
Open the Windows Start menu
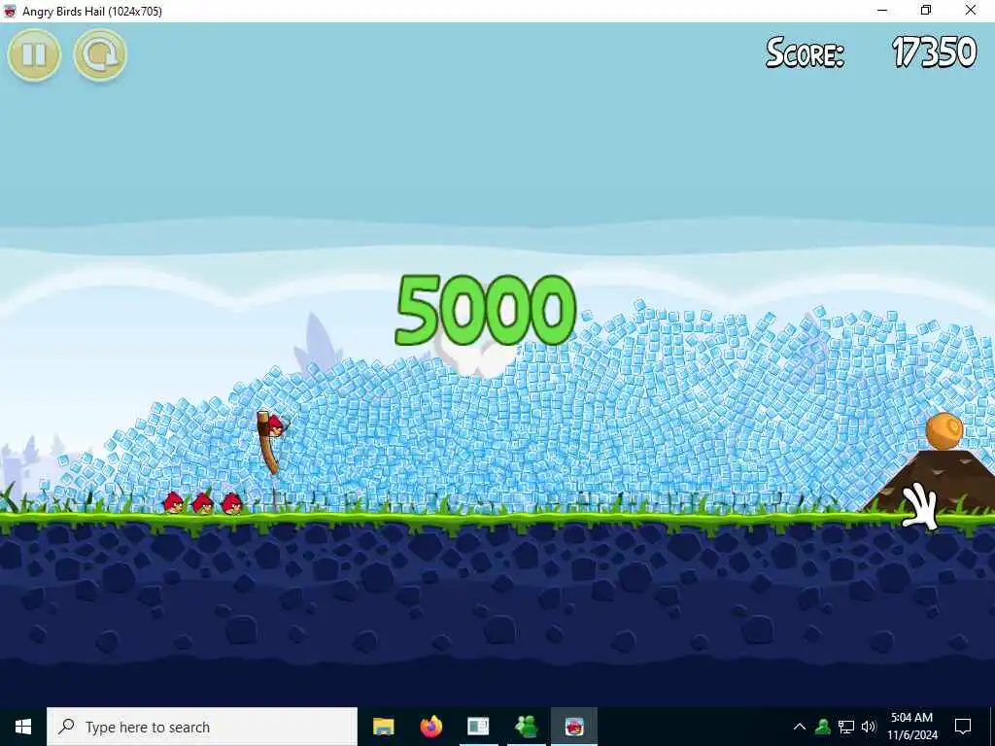pos(23,727)
